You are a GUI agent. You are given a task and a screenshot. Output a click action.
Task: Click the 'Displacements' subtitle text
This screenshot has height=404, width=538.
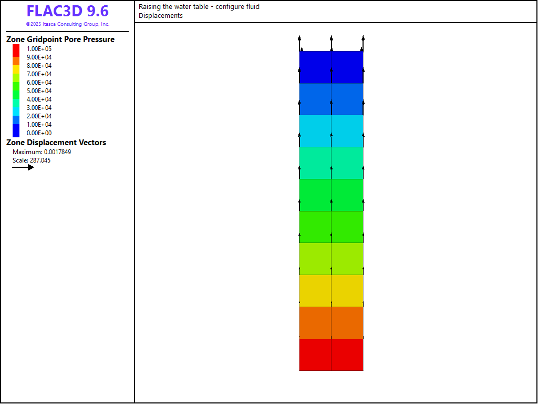(x=161, y=16)
